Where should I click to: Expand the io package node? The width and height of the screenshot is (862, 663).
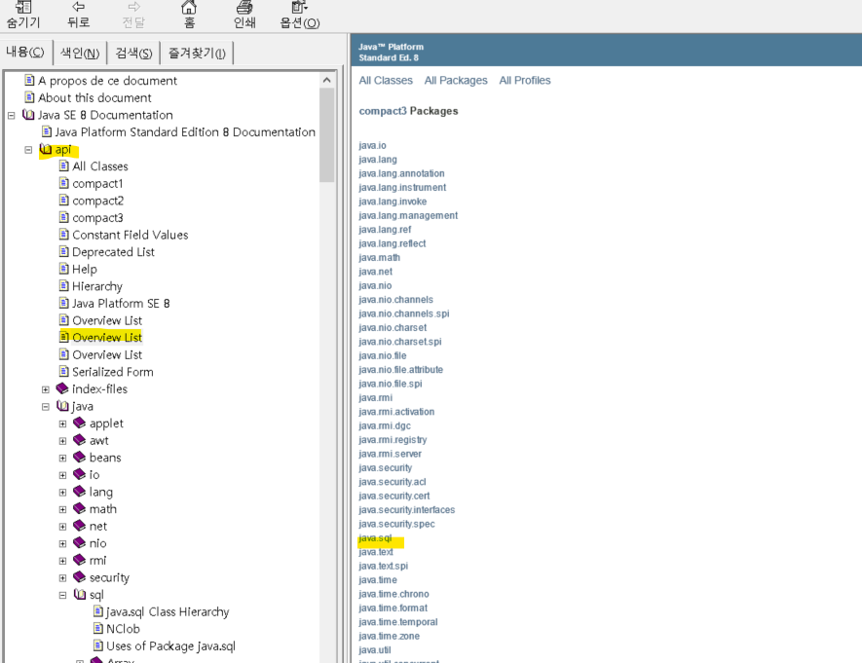pyautogui.click(x=62, y=474)
